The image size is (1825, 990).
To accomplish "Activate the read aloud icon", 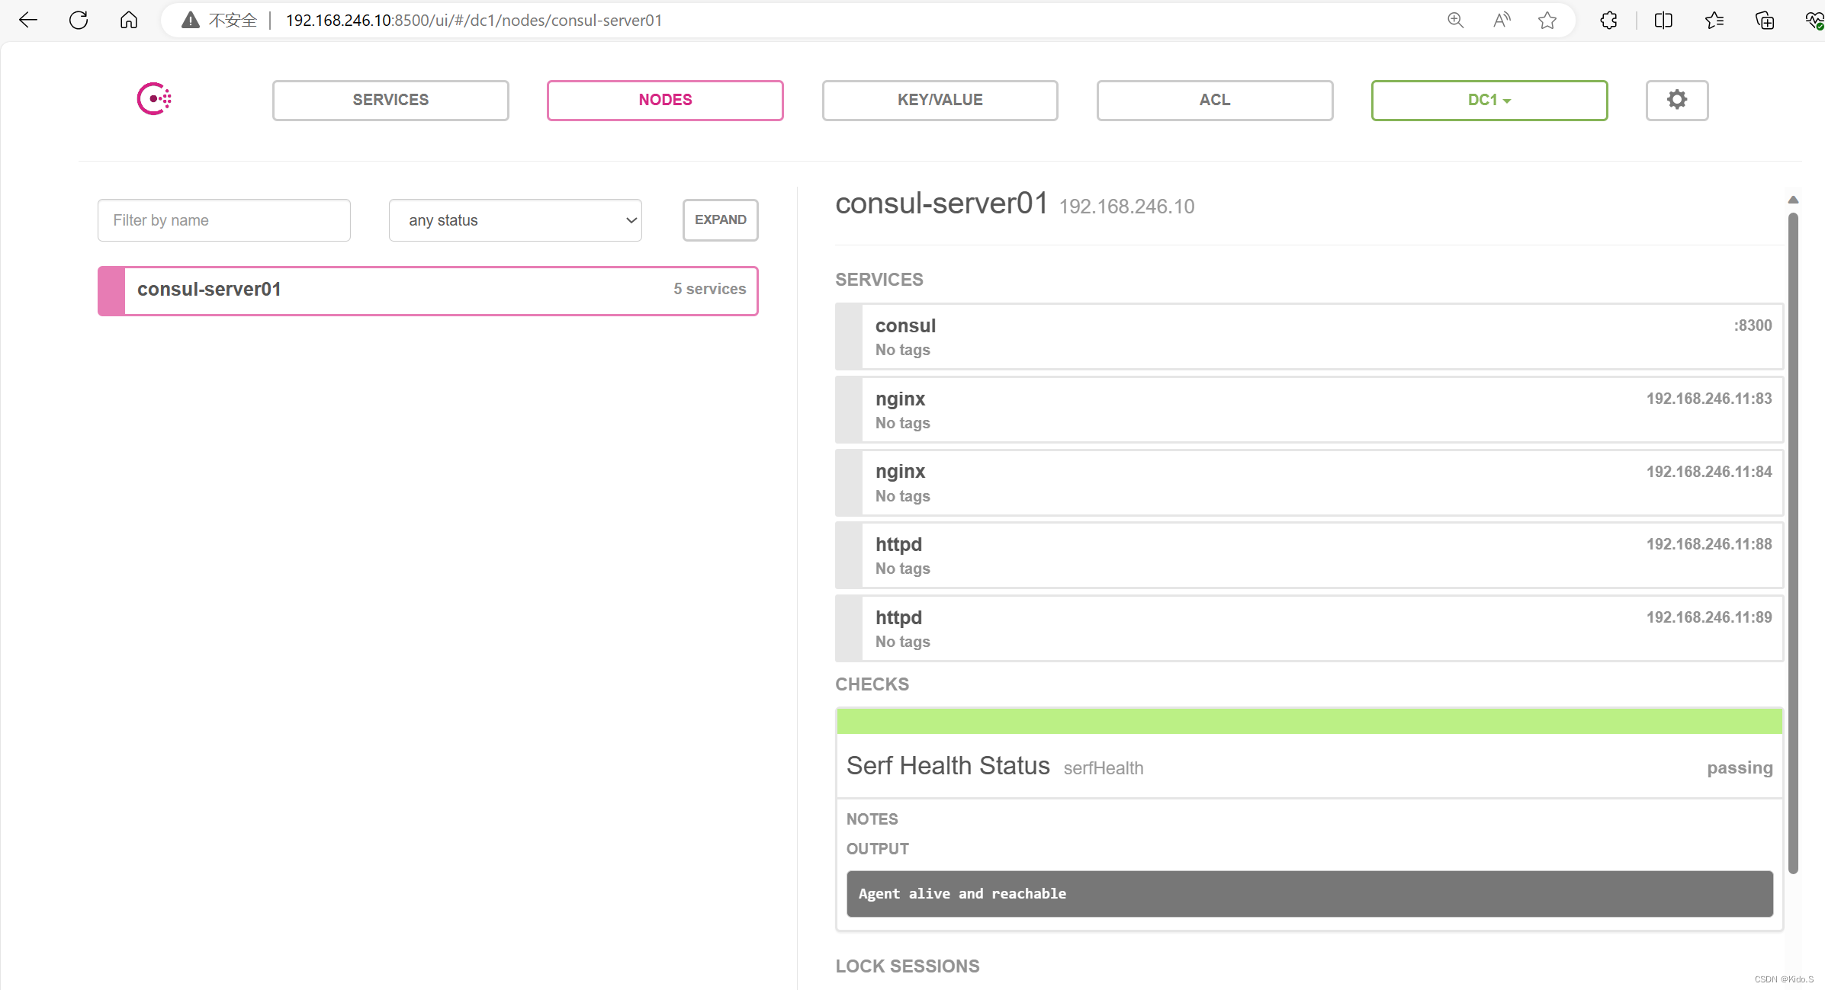I will (x=1501, y=21).
